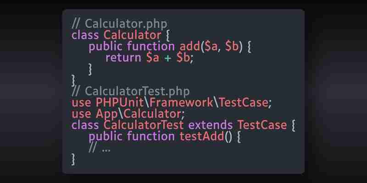Screen dimensions: 367x183
Task: Click the testAdd method name
Action: pos(202,136)
